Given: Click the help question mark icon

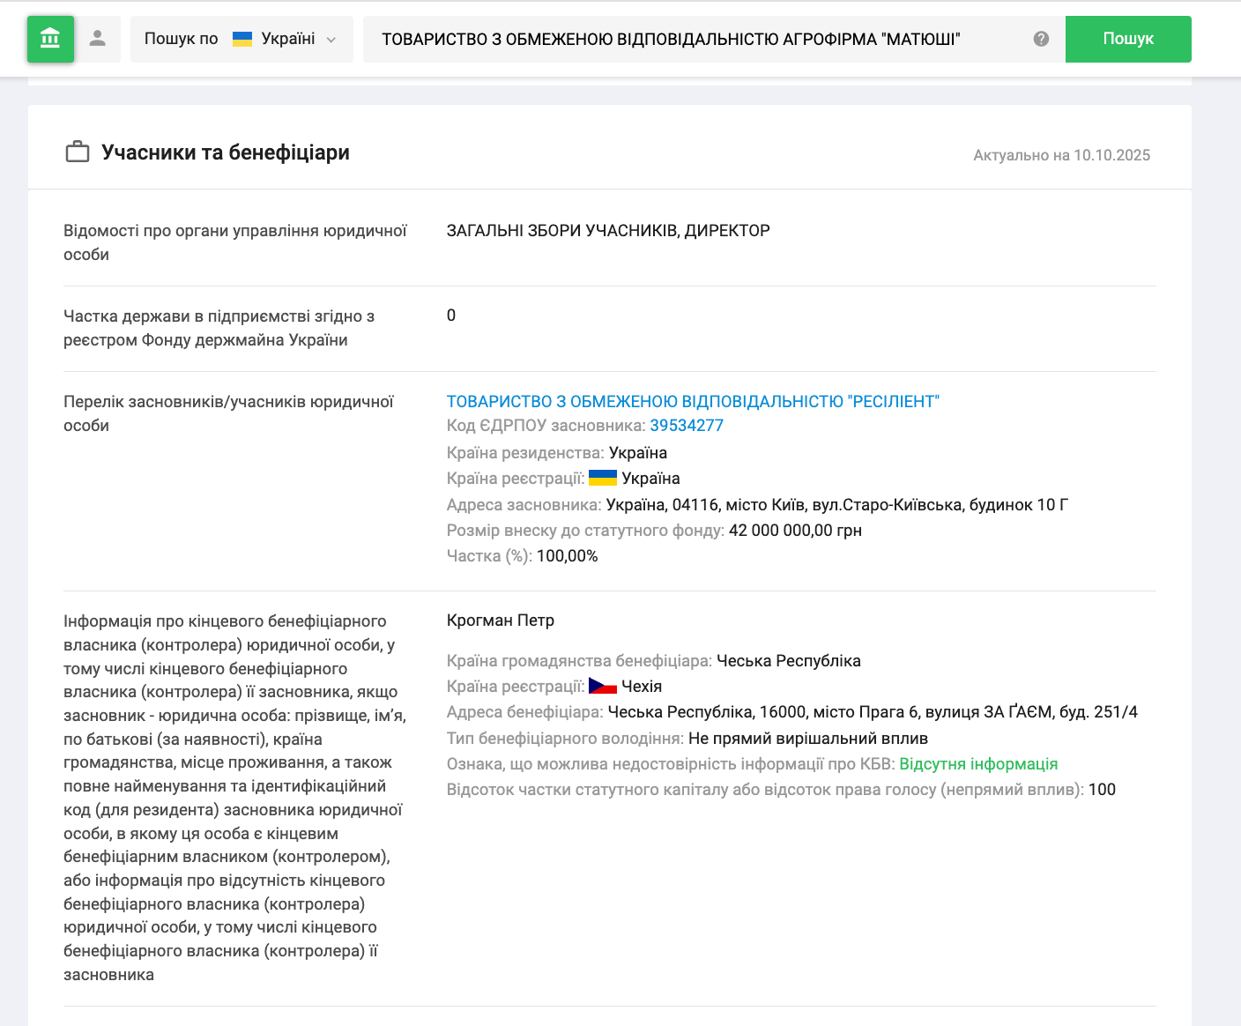Looking at the screenshot, I should [1041, 39].
